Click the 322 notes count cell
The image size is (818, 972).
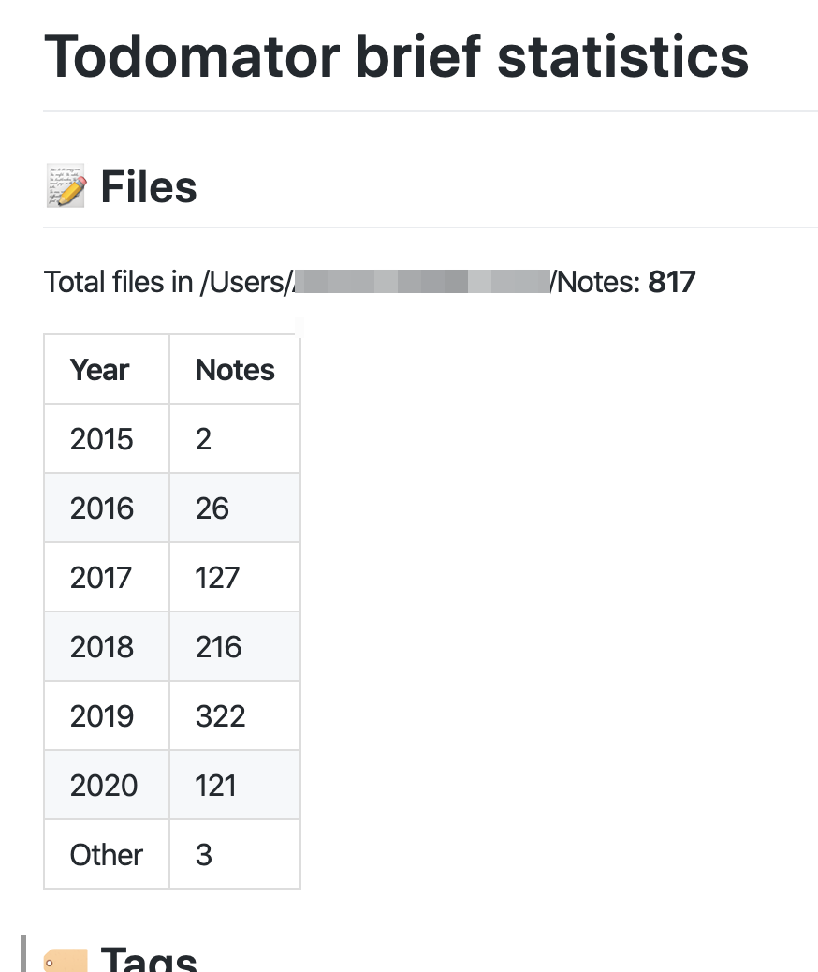pyautogui.click(x=221, y=716)
